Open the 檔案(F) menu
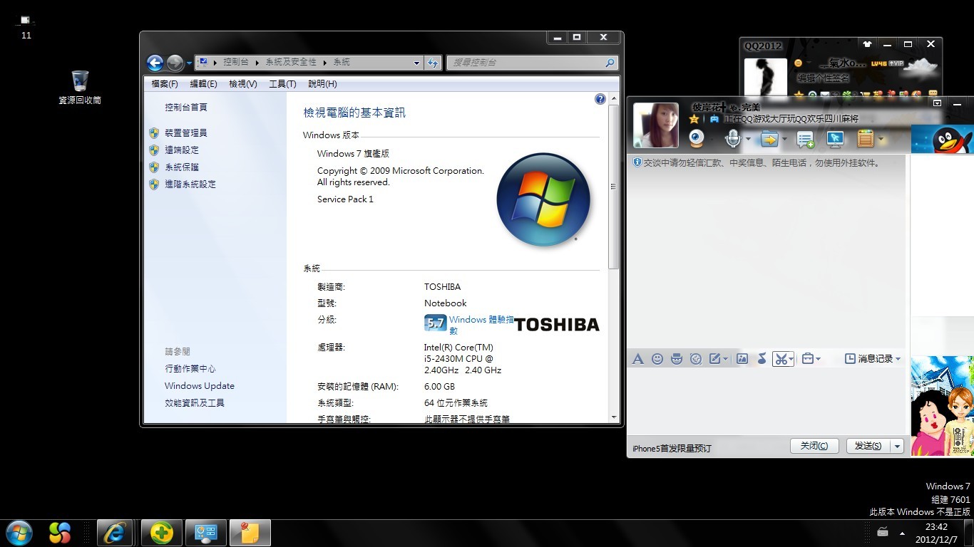Screen dimensions: 974x547 165,84
